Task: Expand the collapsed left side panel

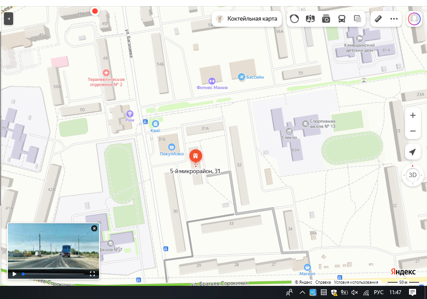Action: (x=8, y=19)
